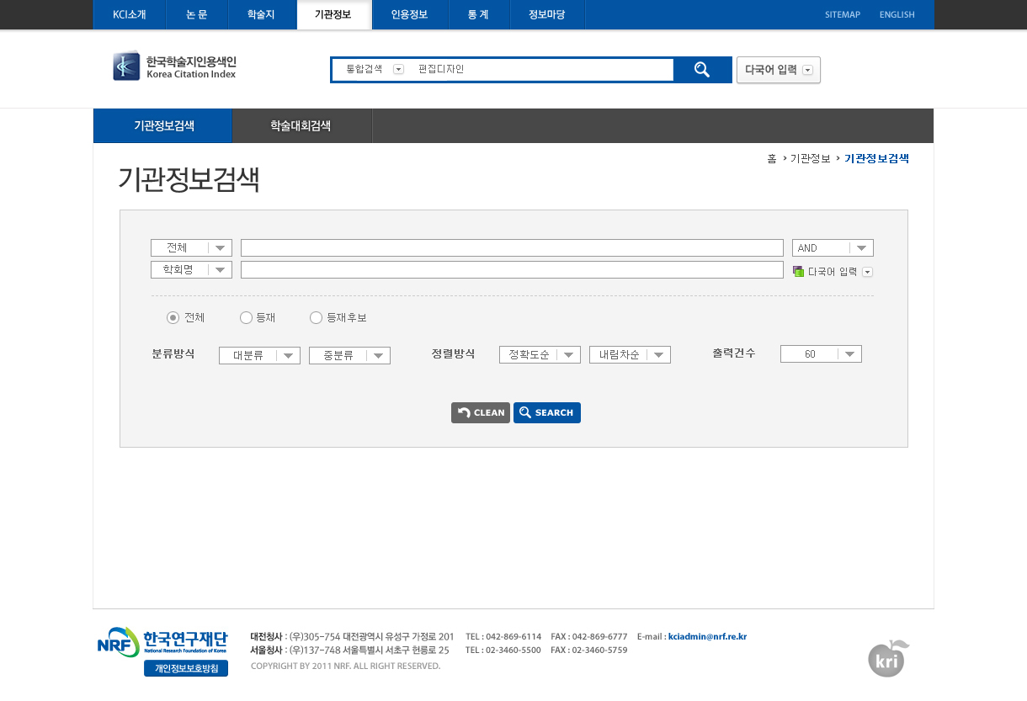The width and height of the screenshot is (1027, 701).
Task: Click the SEARCH button
Action: pos(547,412)
